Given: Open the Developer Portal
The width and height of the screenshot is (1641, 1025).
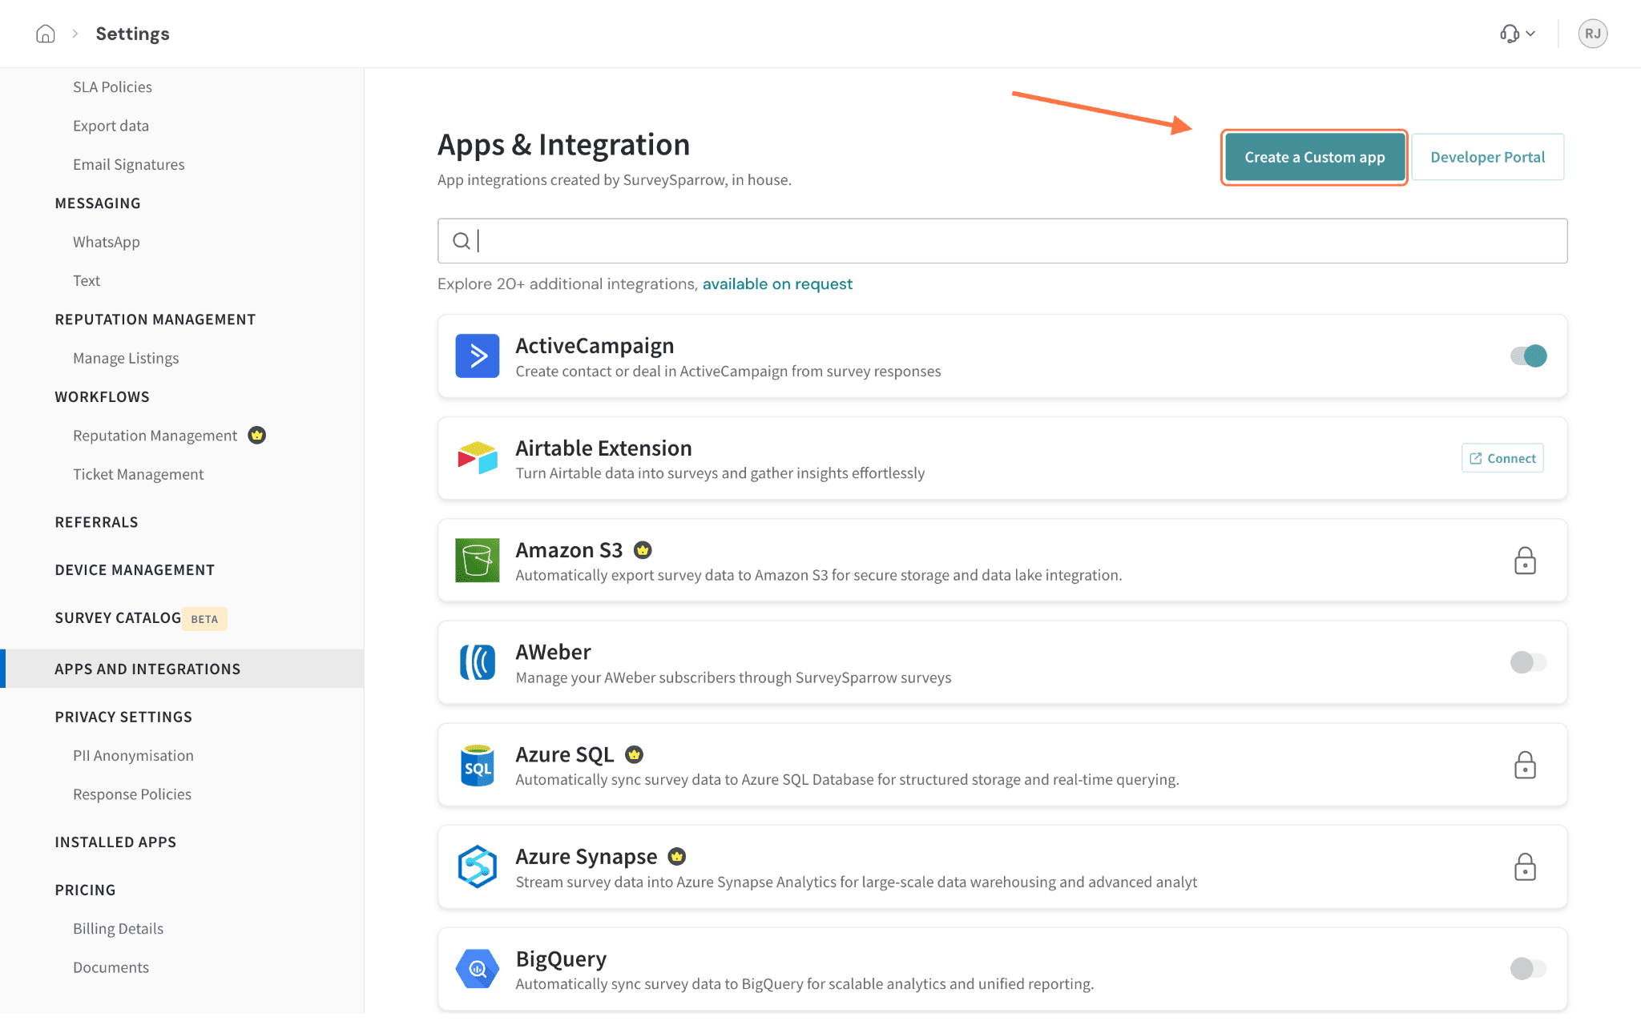Looking at the screenshot, I should 1487,157.
